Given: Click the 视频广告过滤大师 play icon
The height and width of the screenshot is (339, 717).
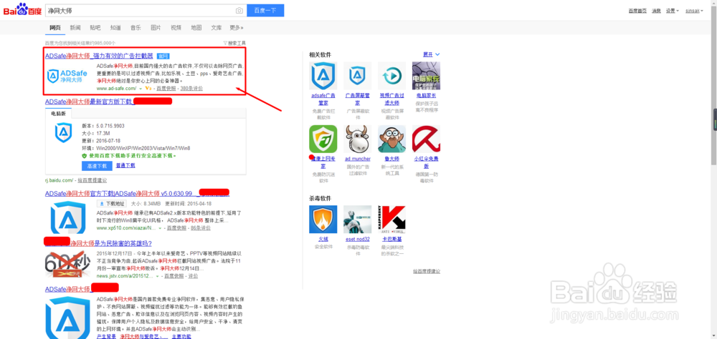Looking at the screenshot, I should tap(392, 75).
